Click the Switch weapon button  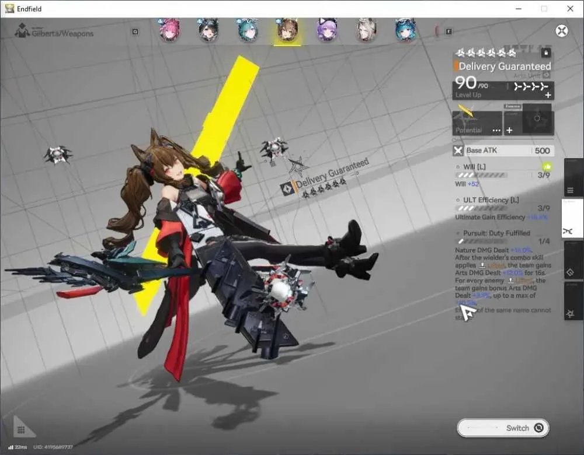503,428
